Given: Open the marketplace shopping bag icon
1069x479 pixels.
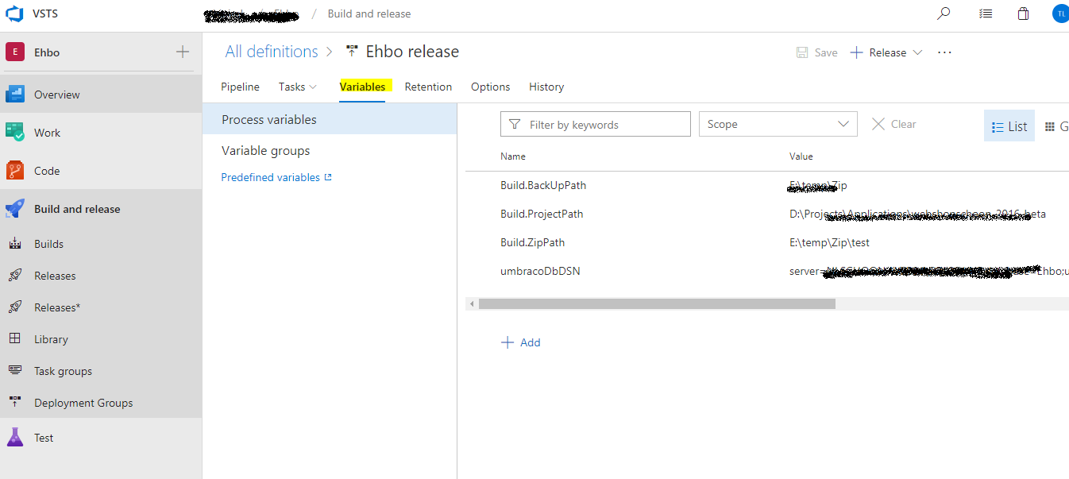Looking at the screenshot, I should tap(1023, 14).
